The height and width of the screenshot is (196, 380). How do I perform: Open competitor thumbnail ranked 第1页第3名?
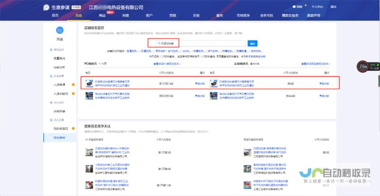click(89, 152)
